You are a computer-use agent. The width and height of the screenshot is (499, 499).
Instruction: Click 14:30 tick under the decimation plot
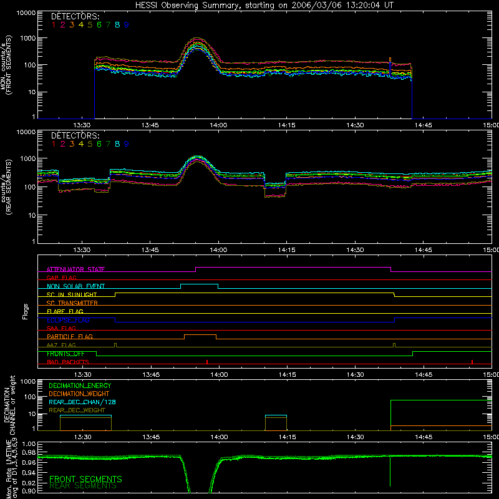356,437
